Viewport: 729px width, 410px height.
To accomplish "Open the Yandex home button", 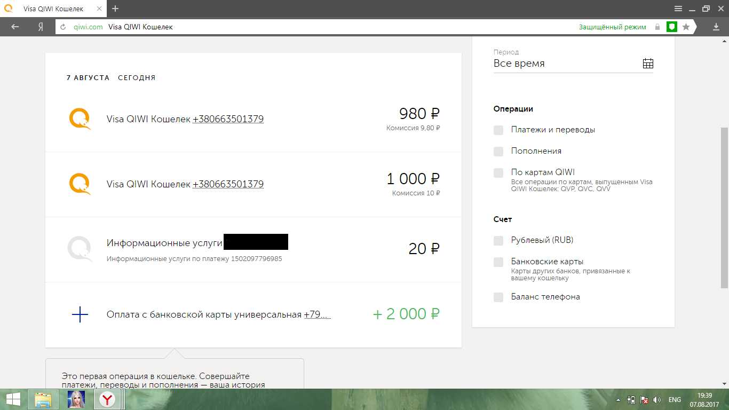I will pos(40,27).
